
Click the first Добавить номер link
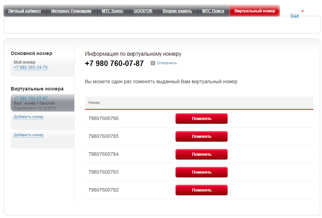pos(29,117)
